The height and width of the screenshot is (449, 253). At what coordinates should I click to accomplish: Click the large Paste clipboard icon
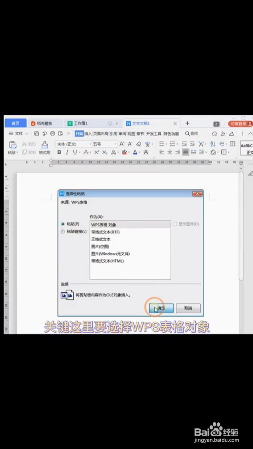tap(13, 145)
